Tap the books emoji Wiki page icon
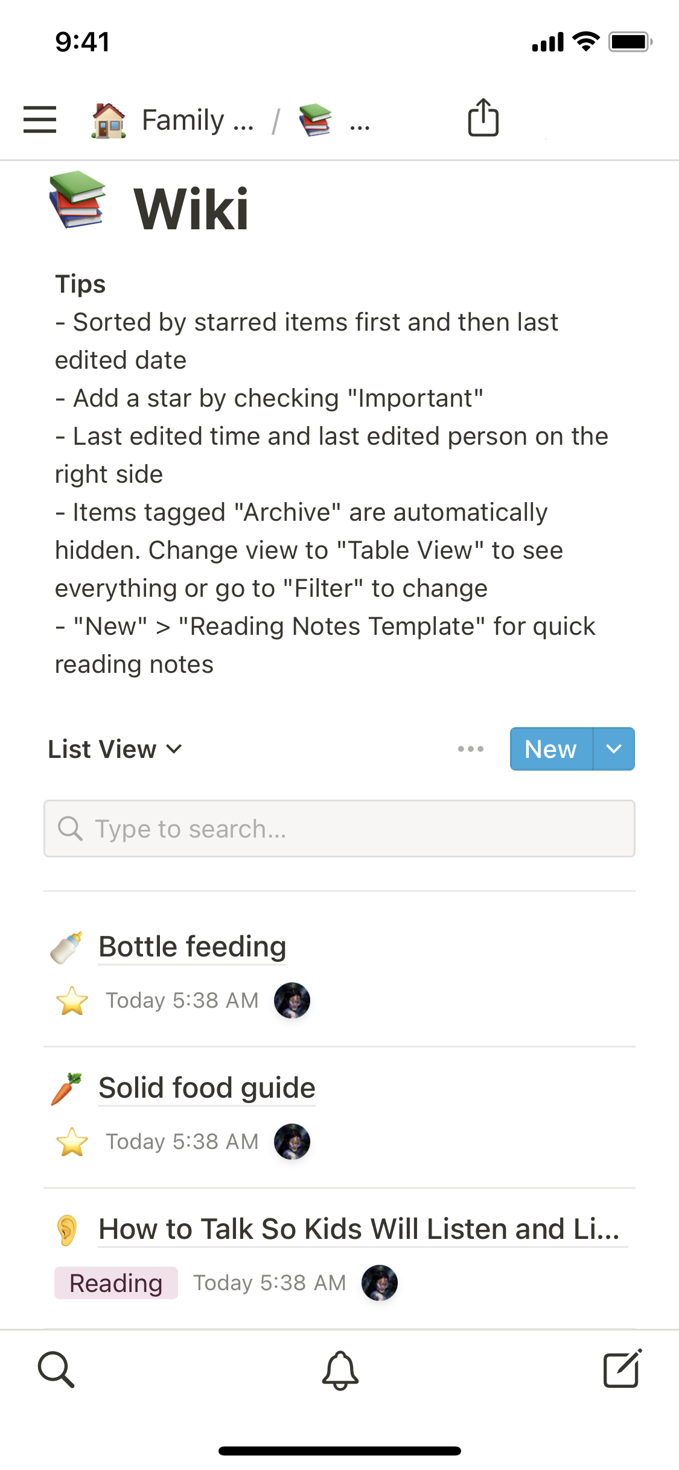679x1470 pixels. (x=77, y=200)
